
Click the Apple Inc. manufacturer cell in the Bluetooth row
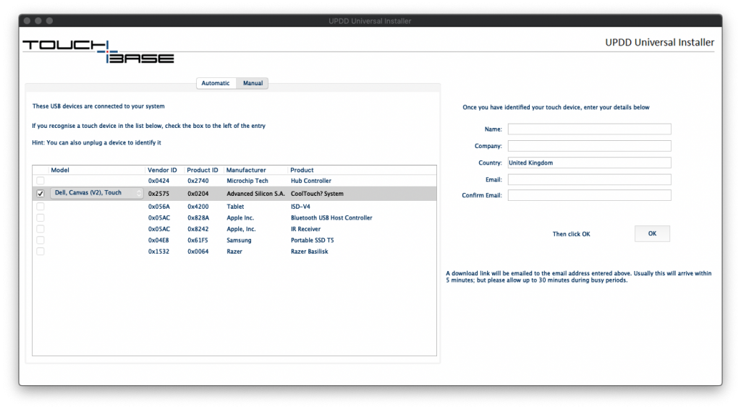coord(240,218)
